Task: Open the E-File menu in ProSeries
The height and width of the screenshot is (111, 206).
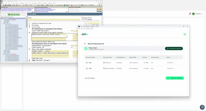Action: coord(26,3)
